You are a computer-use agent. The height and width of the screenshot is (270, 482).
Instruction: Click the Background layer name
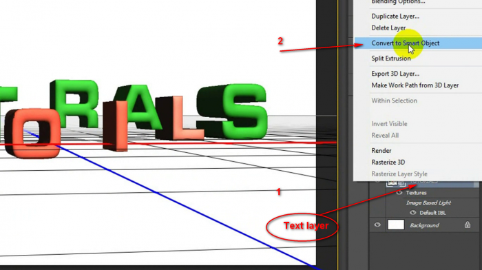point(424,225)
